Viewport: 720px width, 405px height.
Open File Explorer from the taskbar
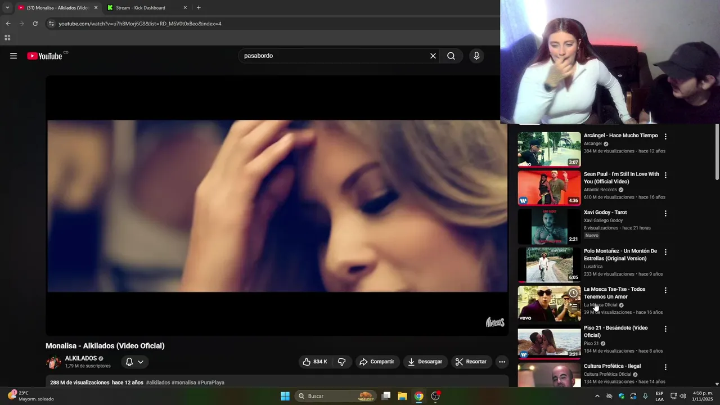coord(402,396)
